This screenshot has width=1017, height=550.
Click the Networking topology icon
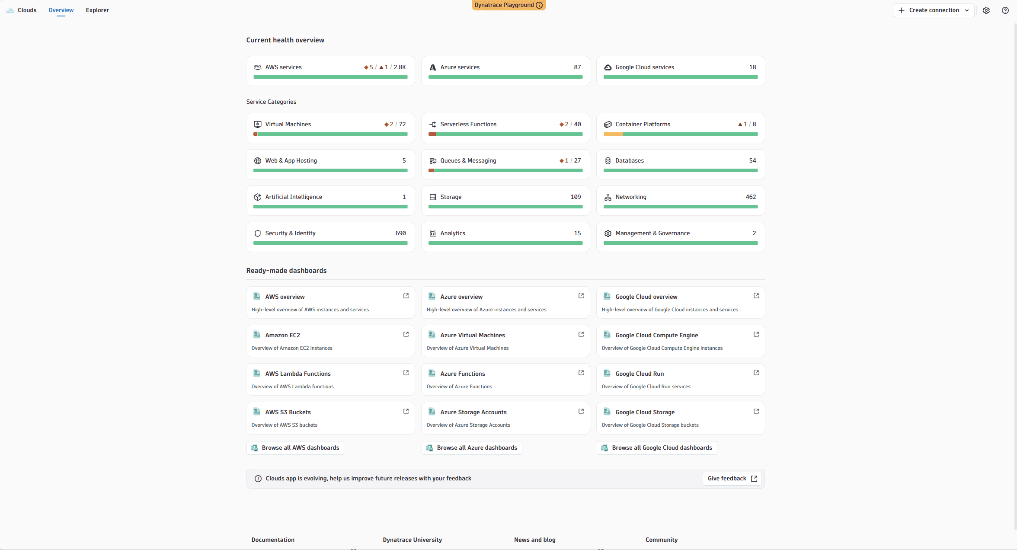[608, 197]
